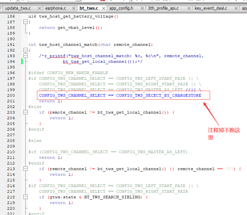The width and height of the screenshot is (247, 215).
Task: Click gtws.state on line 218
Action: [63, 197]
